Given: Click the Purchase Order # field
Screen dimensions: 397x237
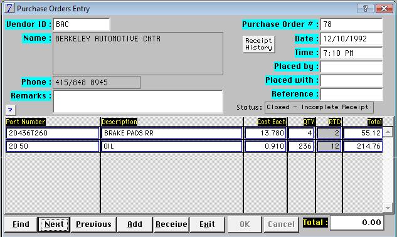Looking at the screenshot, I should point(351,24).
